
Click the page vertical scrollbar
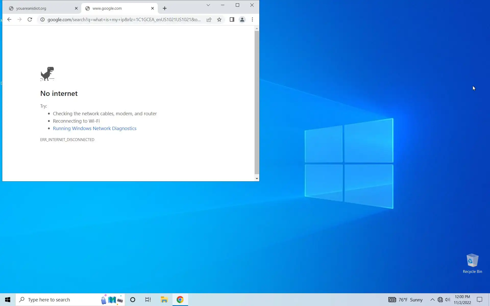257,102
